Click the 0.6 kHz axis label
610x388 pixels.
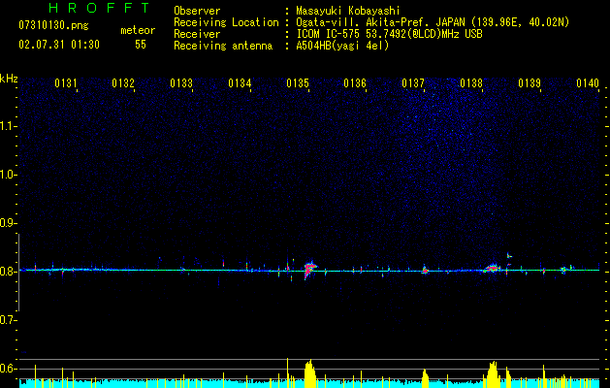tap(8, 369)
